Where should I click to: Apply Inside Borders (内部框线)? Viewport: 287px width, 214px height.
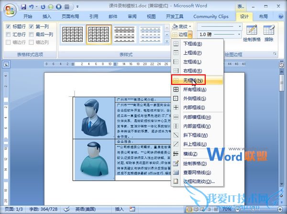tap(197, 107)
